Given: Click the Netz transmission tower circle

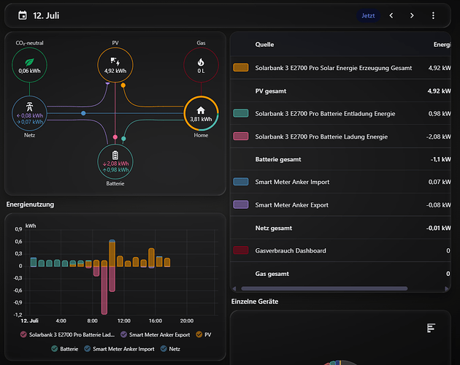Looking at the screenshot, I should (29, 113).
